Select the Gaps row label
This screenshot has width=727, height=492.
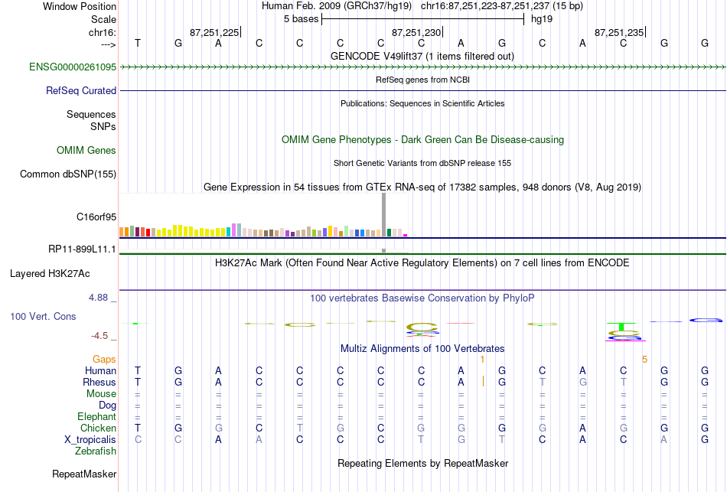104,360
